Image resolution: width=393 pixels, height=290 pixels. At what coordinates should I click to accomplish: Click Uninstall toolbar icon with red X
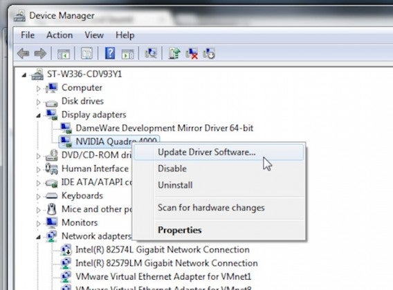(x=192, y=53)
